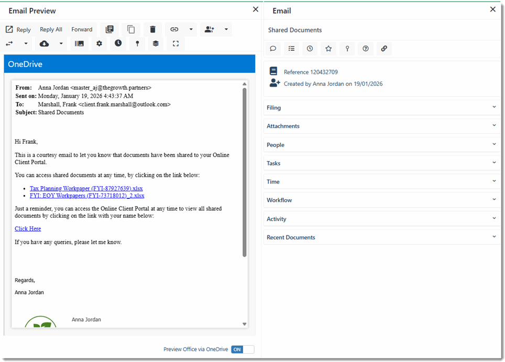Image resolution: width=505 pixels, height=362 pixels.
Task: Click scrollbar up arrow in email body
Action: click(x=245, y=84)
